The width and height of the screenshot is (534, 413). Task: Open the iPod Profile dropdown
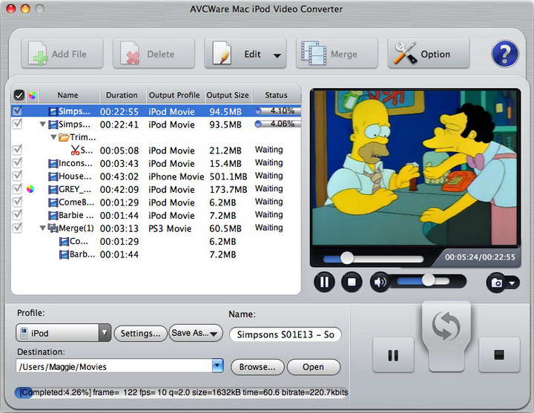point(63,333)
